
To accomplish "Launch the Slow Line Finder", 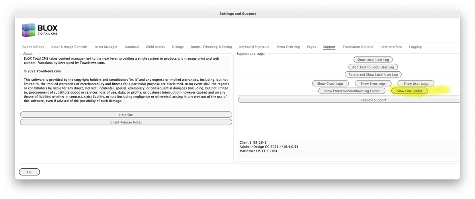I will (x=410, y=91).
